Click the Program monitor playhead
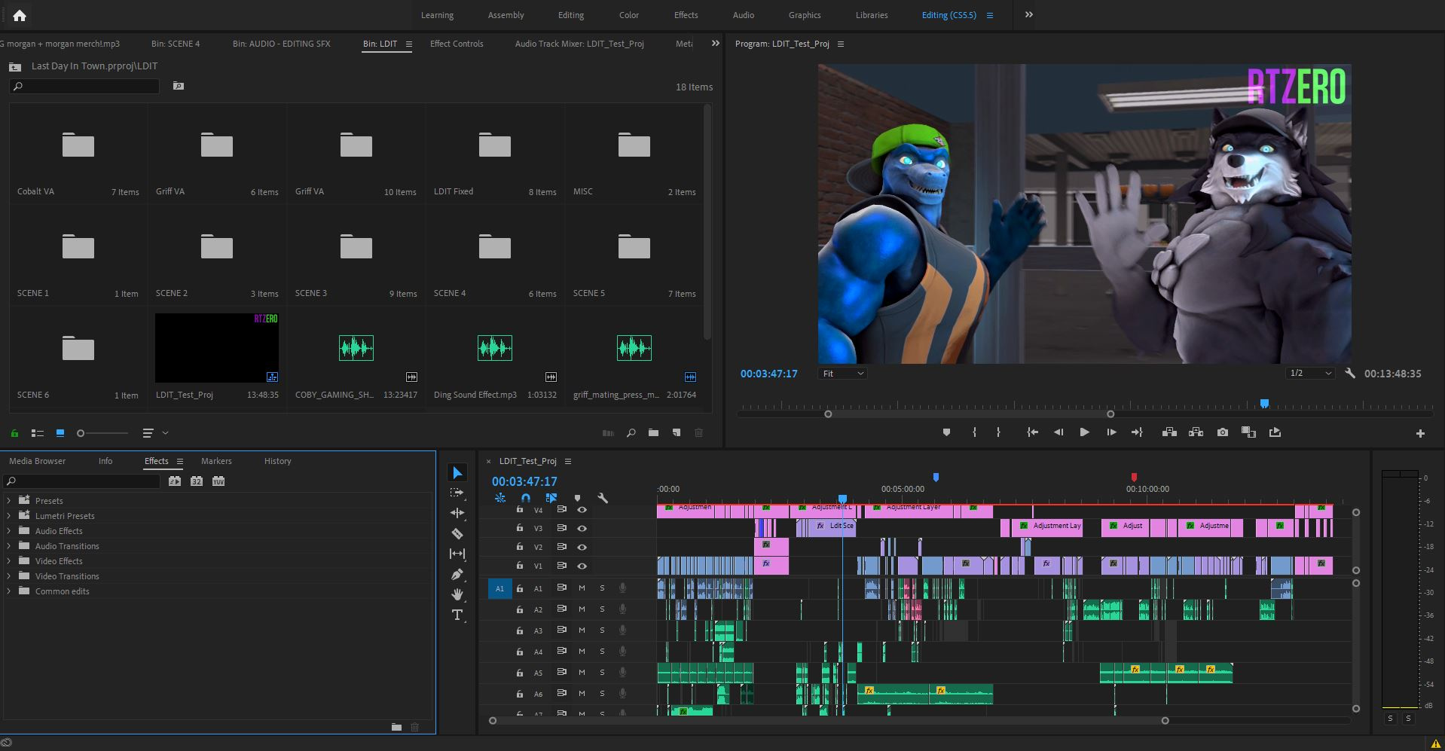The height and width of the screenshot is (751, 1445). tap(1264, 405)
